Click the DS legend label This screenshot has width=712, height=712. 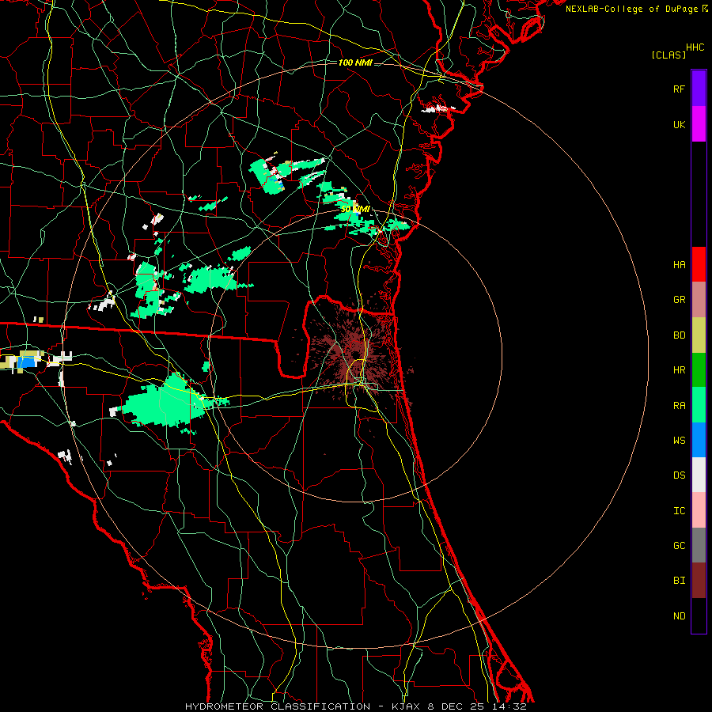680,475
